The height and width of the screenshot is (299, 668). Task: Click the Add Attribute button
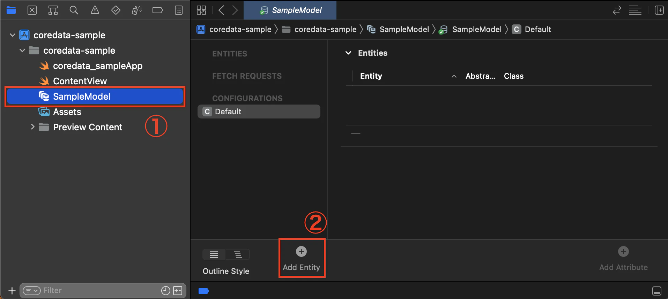tap(623, 258)
